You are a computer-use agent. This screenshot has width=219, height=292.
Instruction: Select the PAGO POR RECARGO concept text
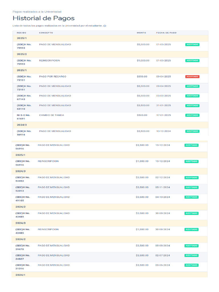click(52, 77)
